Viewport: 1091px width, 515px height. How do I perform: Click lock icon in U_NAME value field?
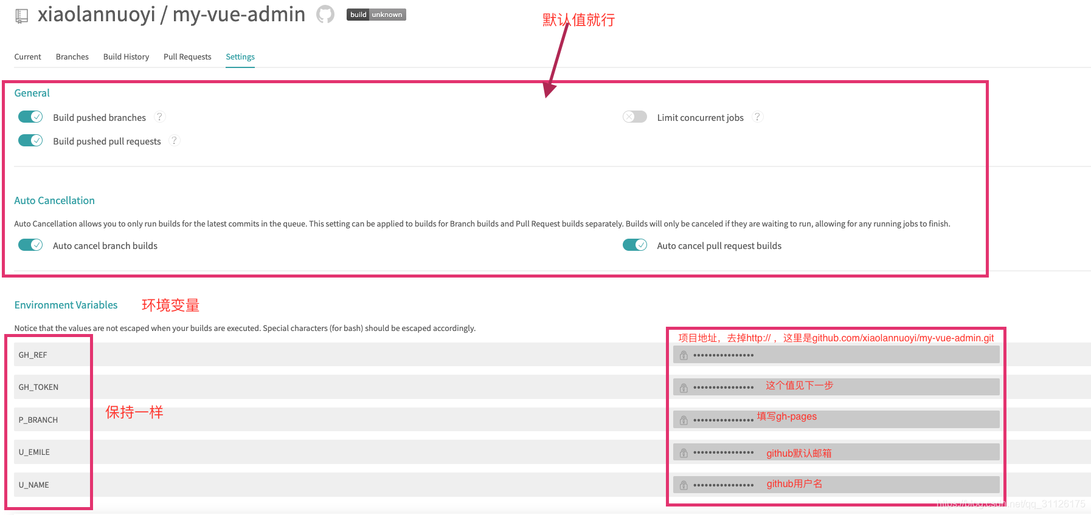pos(684,485)
